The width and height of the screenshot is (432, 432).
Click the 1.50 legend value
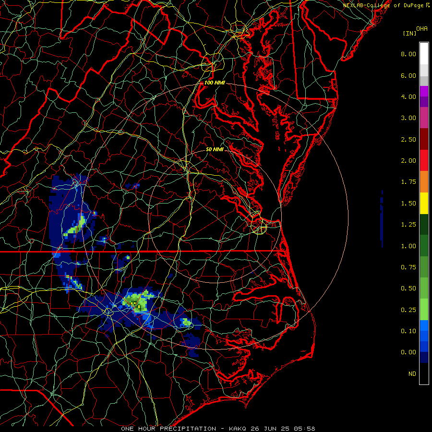click(x=408, y=204)
